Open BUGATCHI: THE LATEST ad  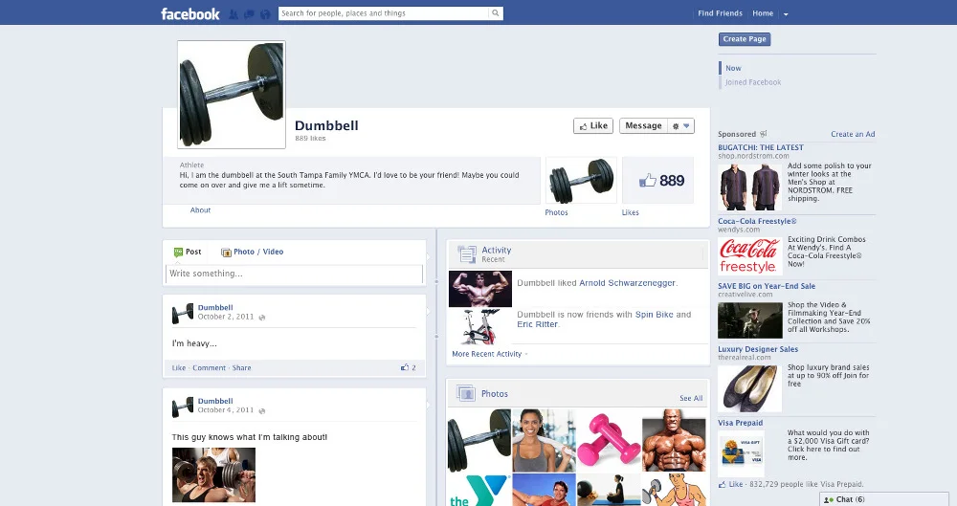[x=761, y=147]
